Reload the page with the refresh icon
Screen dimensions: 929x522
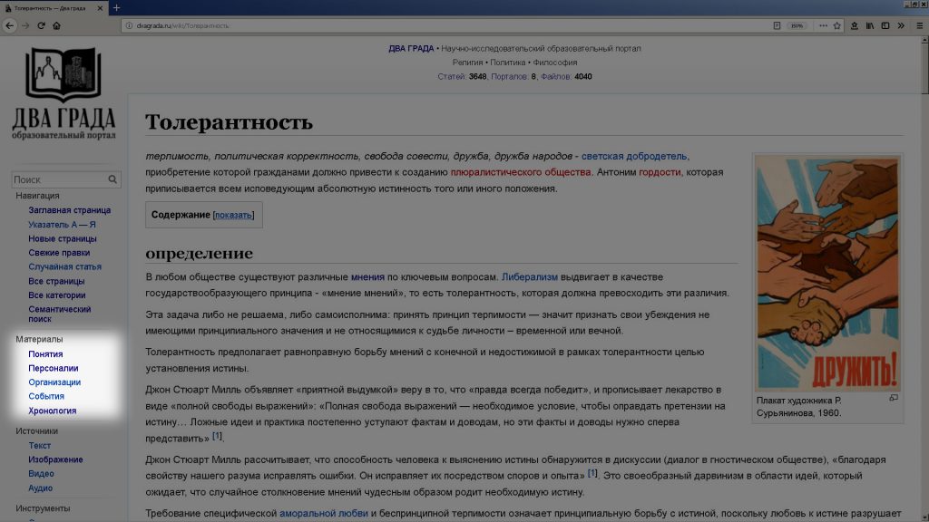(41, 25)
